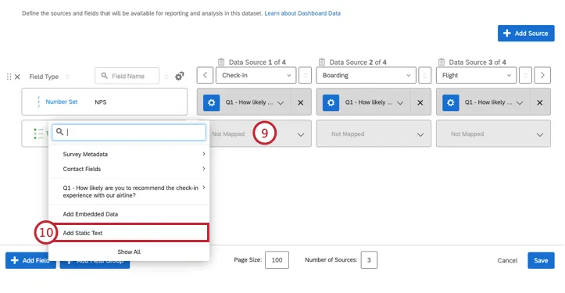The image size is (565, 293).
Task: Click the Text Set list icon
Action: [x=38, y=134]
